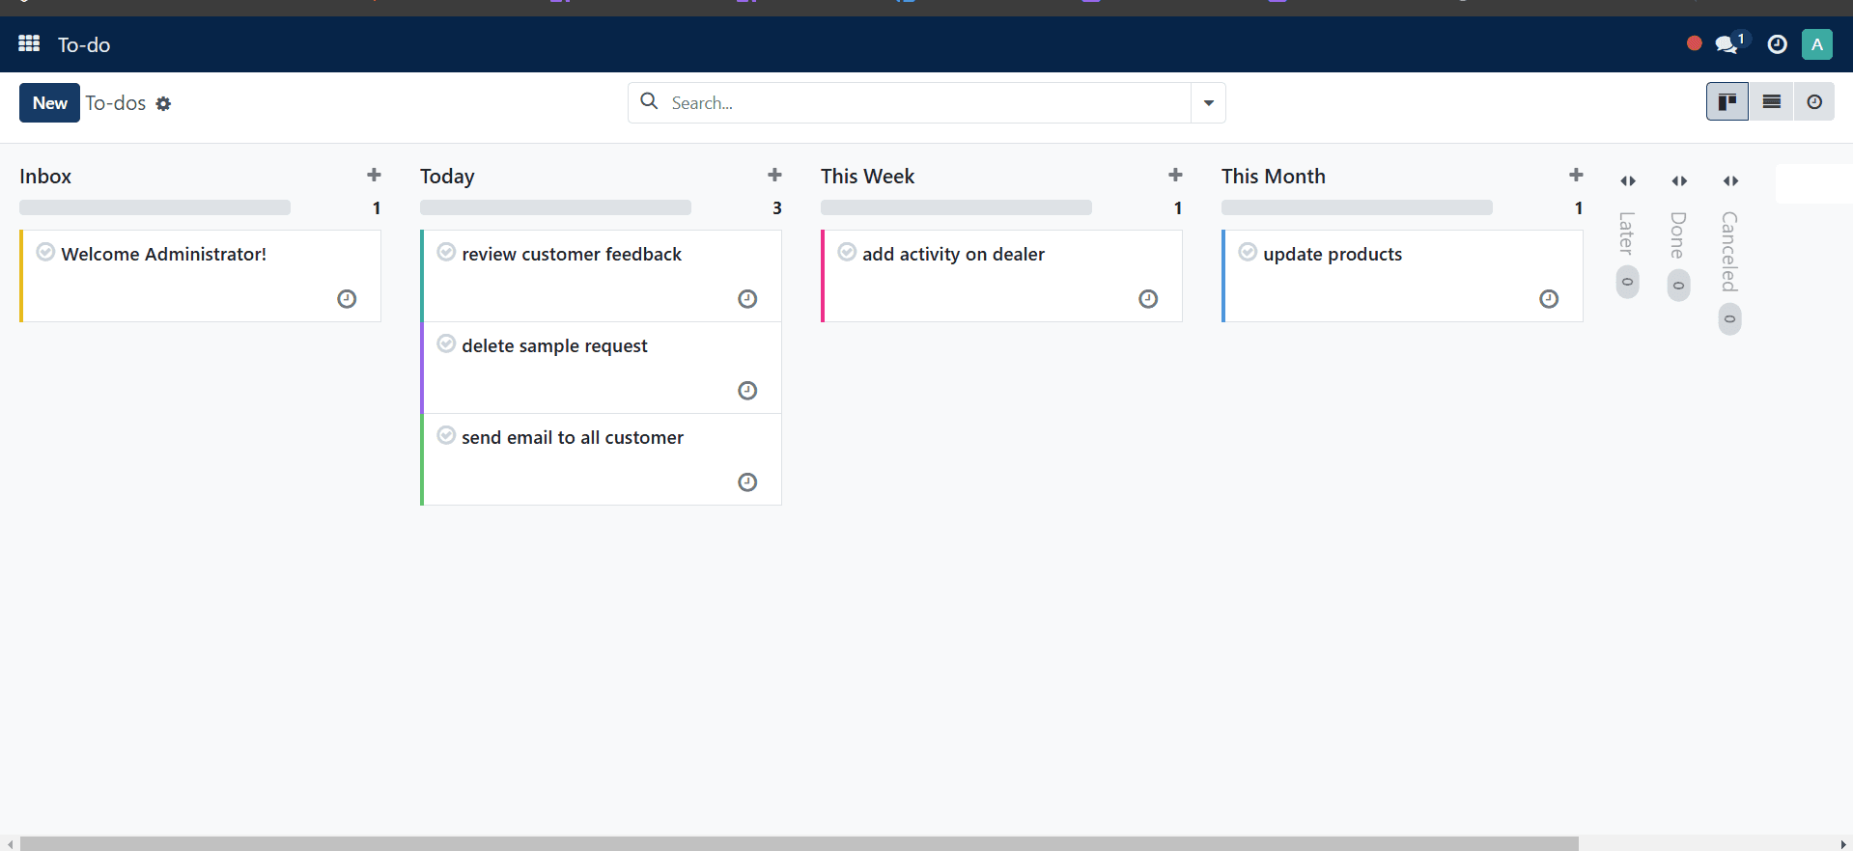Open the user avatar A menu
Viewport: 1853px width, 851px height.
tap(1816, 44)
